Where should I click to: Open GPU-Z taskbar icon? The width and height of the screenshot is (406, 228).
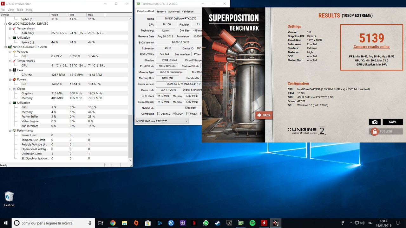[x=241, y=223]
